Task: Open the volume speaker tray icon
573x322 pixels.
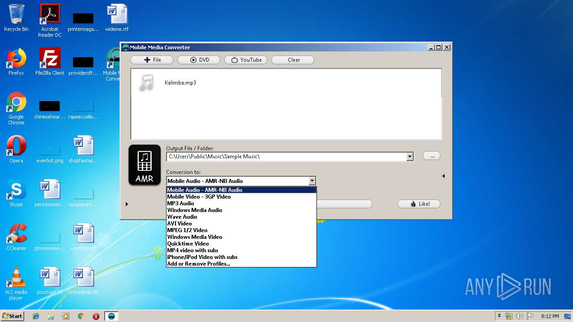Action: [520, 316]
